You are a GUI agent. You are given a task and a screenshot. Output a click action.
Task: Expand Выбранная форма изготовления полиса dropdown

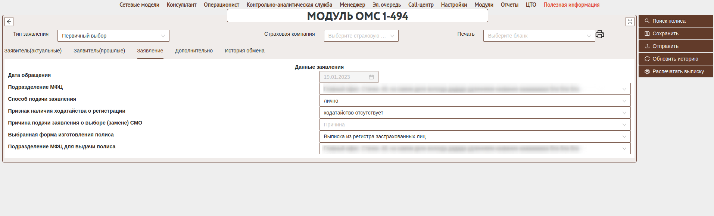(475, 136)
